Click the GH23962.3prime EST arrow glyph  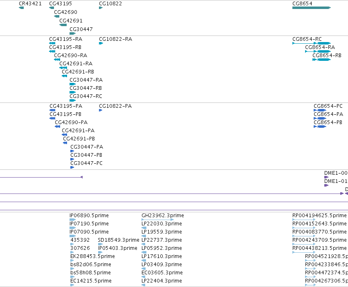coord(157,220)
